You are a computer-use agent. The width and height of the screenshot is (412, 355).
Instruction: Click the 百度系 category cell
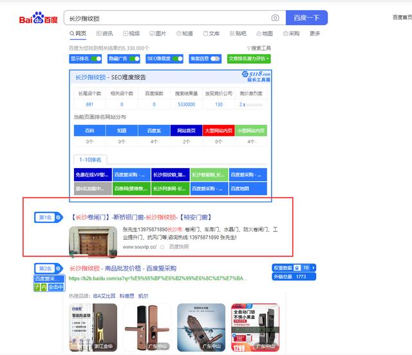coord(154,131)
